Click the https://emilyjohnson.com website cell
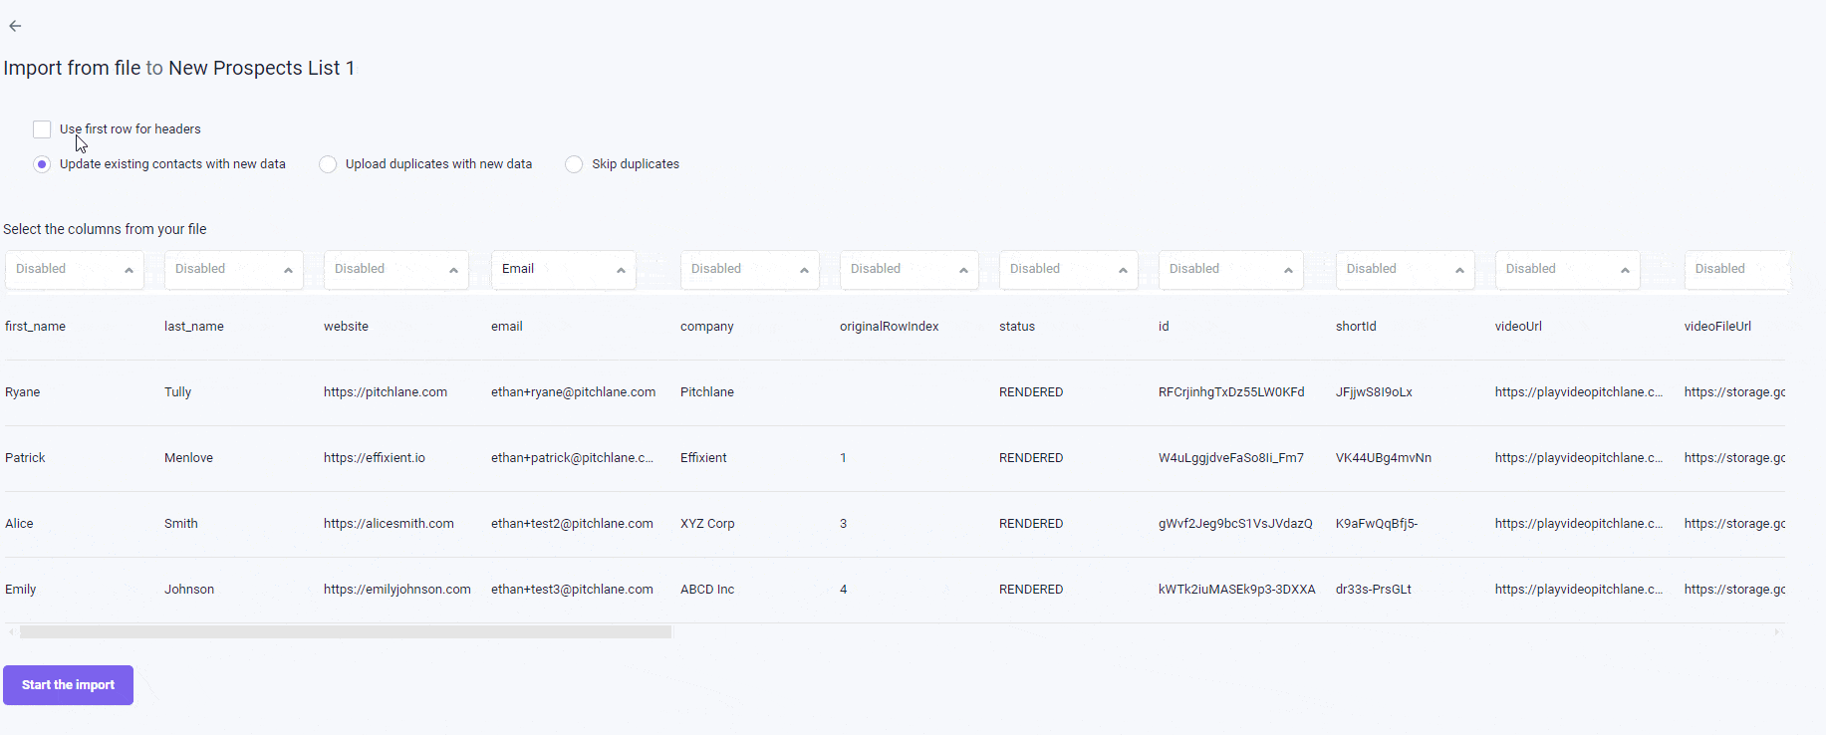 click(397, 590)
